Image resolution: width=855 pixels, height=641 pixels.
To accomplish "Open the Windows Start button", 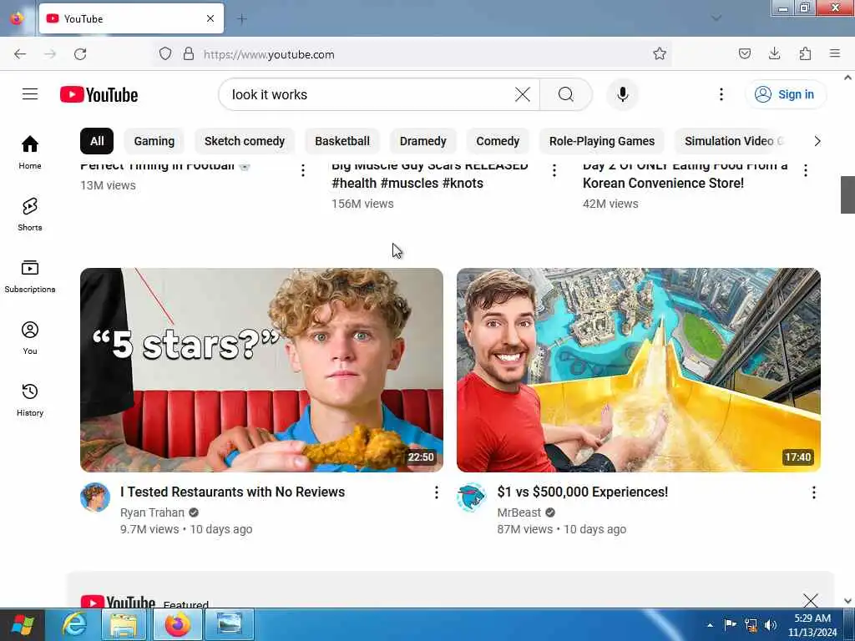I will tap(23, 624).
